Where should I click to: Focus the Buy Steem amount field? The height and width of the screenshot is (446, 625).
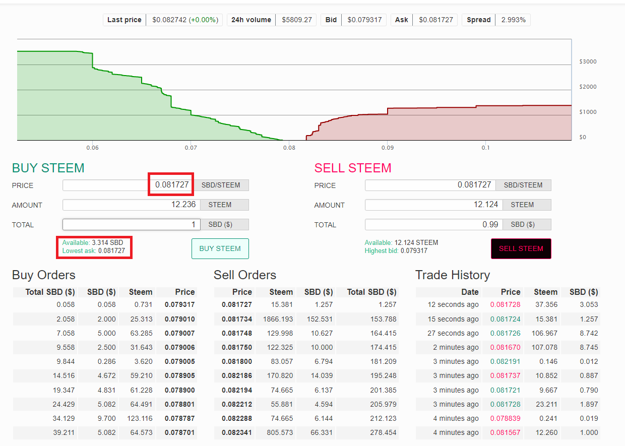pos(131,205)
